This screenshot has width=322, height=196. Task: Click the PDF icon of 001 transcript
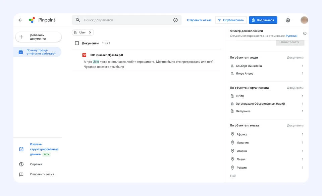point(84,55)
